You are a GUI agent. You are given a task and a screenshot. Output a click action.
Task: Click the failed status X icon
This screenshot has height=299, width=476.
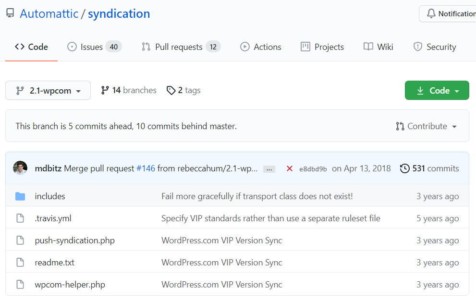[290, 168]
